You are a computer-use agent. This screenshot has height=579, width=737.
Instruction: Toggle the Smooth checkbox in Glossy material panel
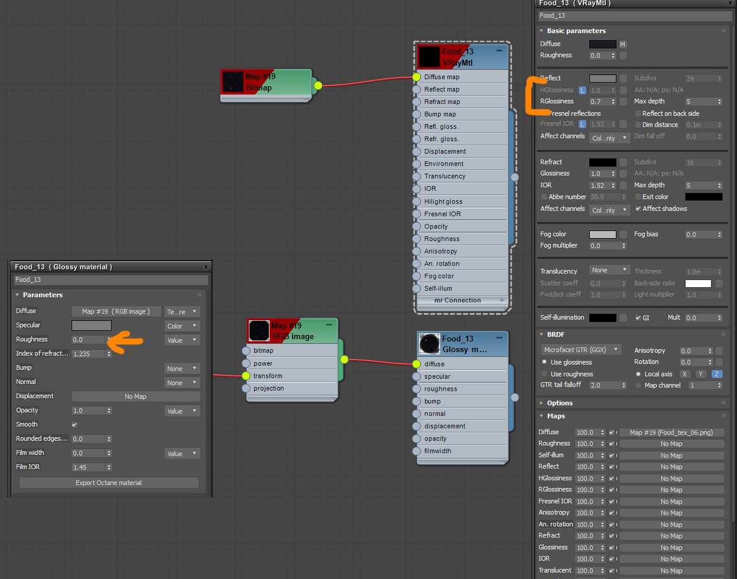74,425
